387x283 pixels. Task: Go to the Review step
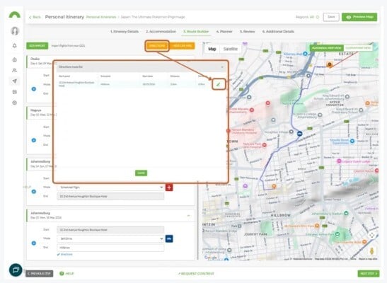pos(247,32)
